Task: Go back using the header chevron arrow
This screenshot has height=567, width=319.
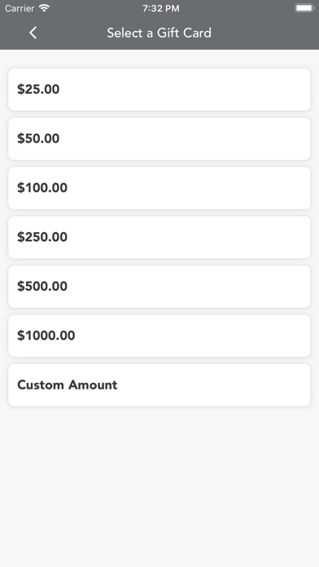Action: [x=33, y=33]
